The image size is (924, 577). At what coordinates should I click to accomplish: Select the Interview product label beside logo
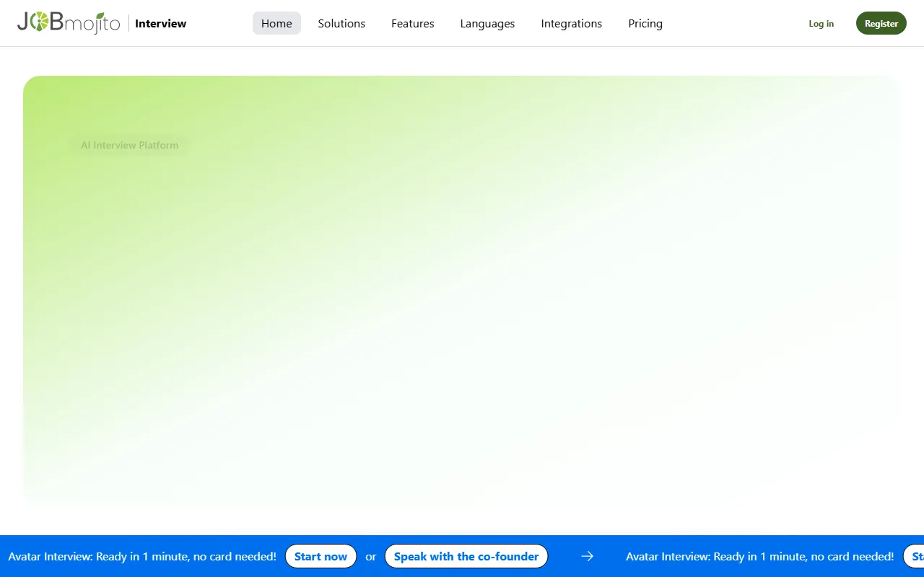(x=160, y=24)
